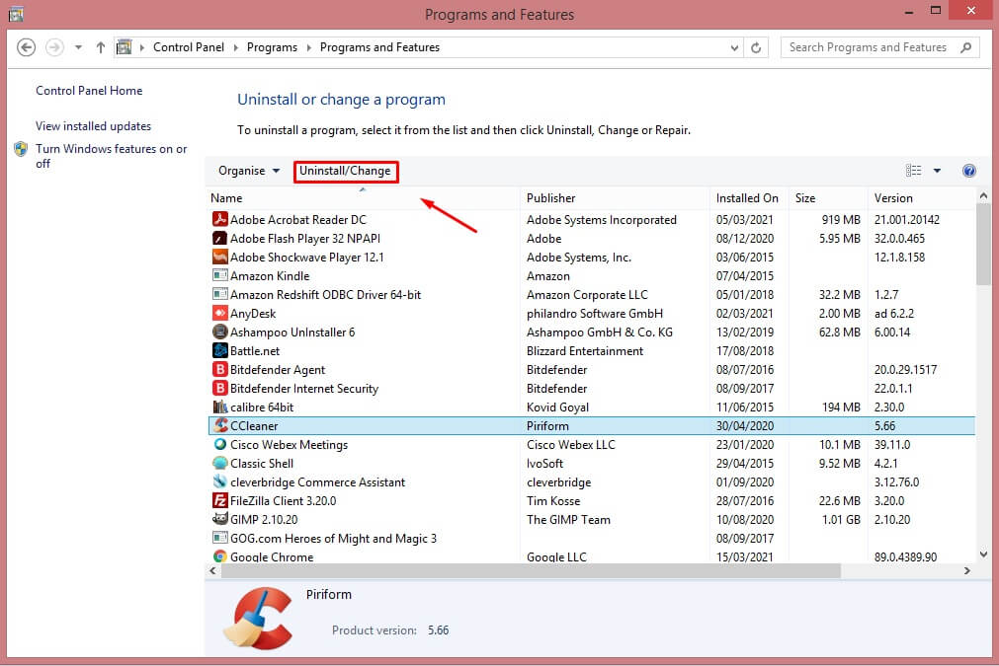Click the Programs and Features breadcrumb
Screen dimensions: 999x666
pyautogui.click(x=379, y=47)
